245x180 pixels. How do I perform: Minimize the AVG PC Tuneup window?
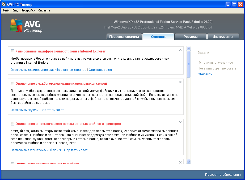pos(228,5)
